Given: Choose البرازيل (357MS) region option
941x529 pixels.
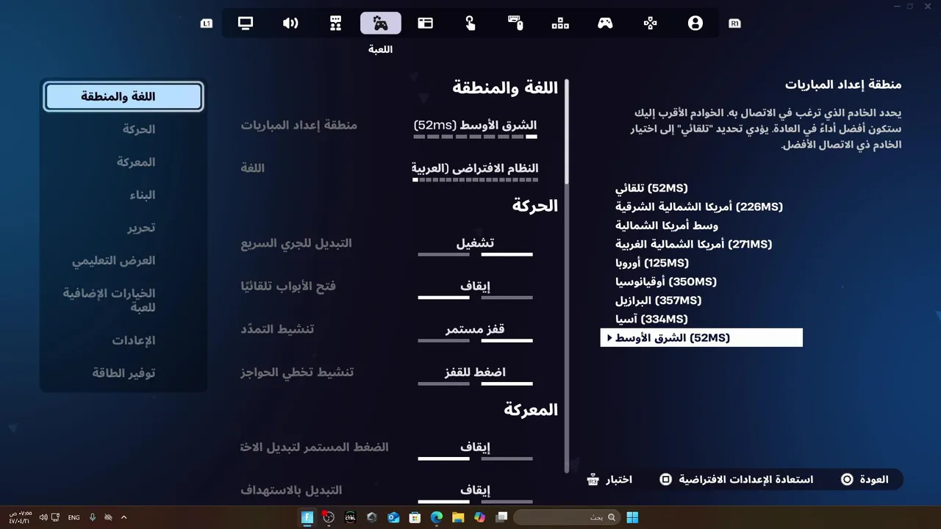Looking at the screenshot, I should coord(659,301).
